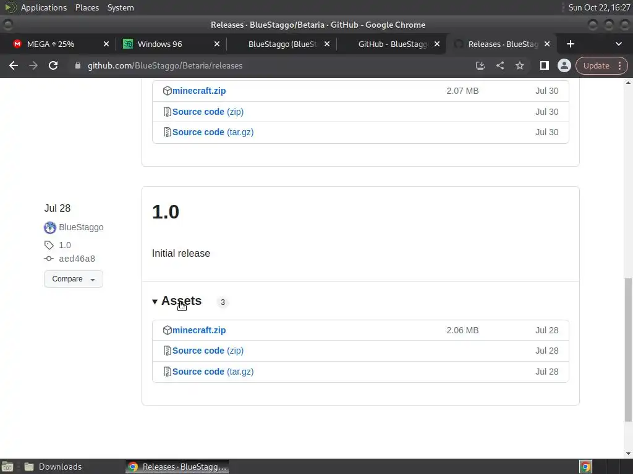Click package icon beside Jul 30 minecraft.zip
Screen dimensions: 633x474
pyautogui.click(x=167, y=91)
